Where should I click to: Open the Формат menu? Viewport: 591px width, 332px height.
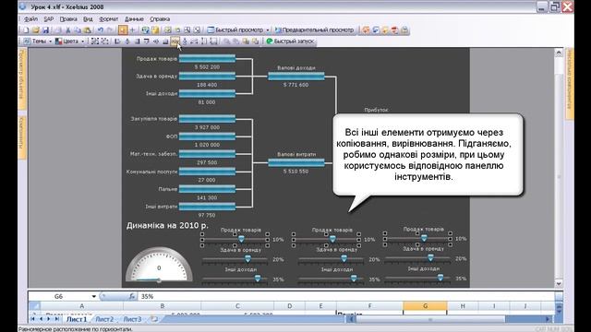coord(109,18)
